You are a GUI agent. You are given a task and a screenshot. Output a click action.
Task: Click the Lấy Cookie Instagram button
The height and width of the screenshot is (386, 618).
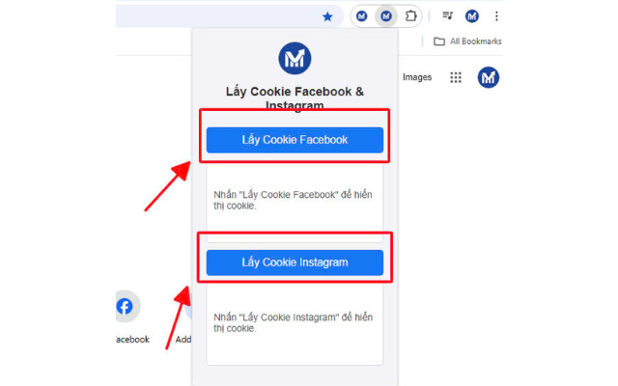pyautogui.click(x=295, y=262)
